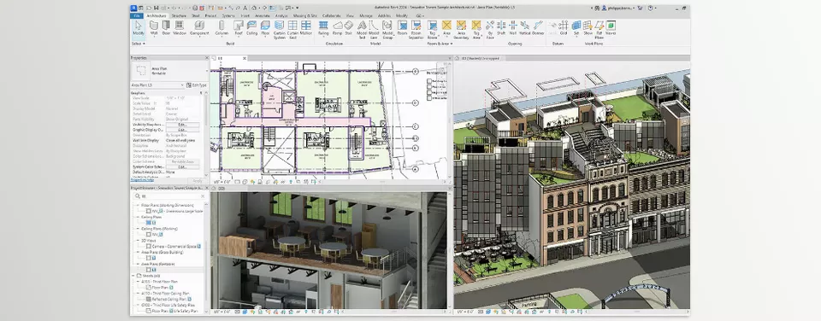The height and width of the screenshot is (321, 821).
Task: Select the Dormer opening tool
Action: (x=538, y=28)
